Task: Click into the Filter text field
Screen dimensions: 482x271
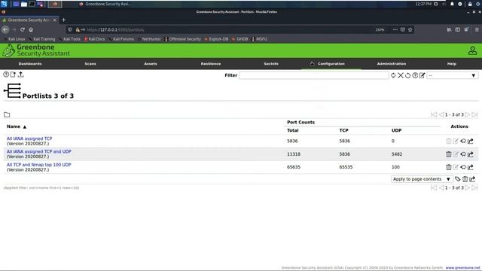Action: point(313,75)
